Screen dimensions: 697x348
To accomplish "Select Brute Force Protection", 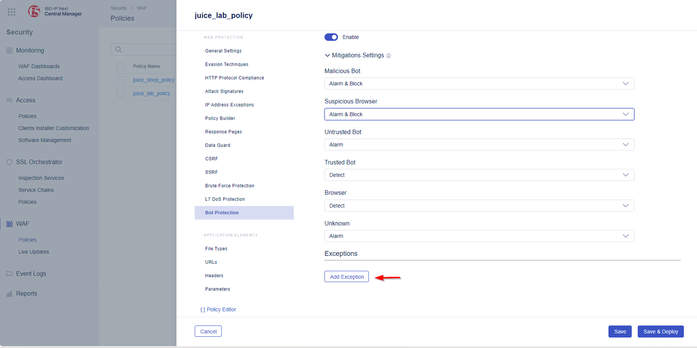I will pyautogui.click(x=229, y=186).
